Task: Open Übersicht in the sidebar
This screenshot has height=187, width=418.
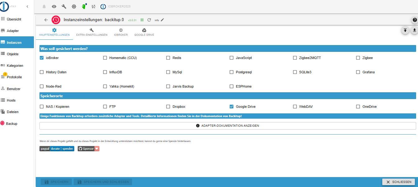Action: 17,19
